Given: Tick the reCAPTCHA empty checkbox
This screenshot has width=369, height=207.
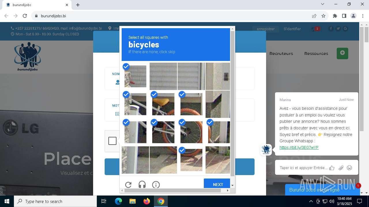Looking at the screenshot, I should point(112,141).
